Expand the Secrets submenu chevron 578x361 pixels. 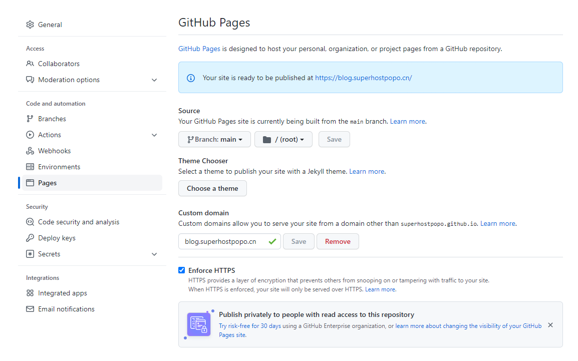coord(154,254)
